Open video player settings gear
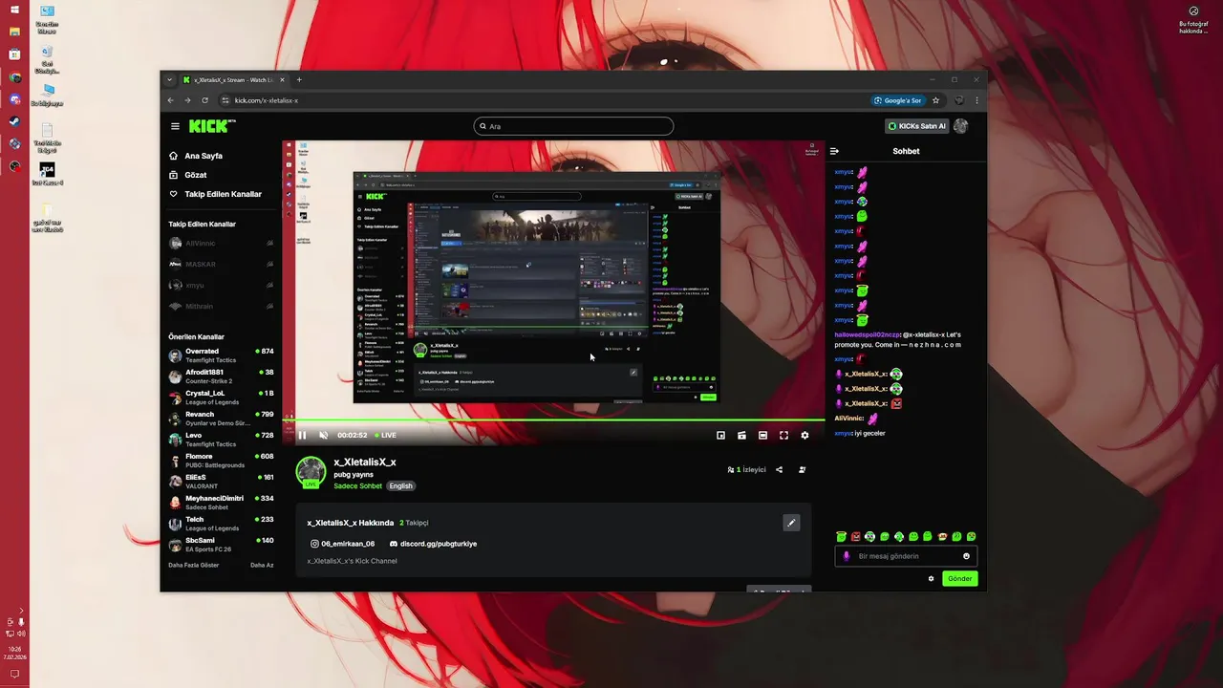The image size is (1223, 688). pos(805,435)
